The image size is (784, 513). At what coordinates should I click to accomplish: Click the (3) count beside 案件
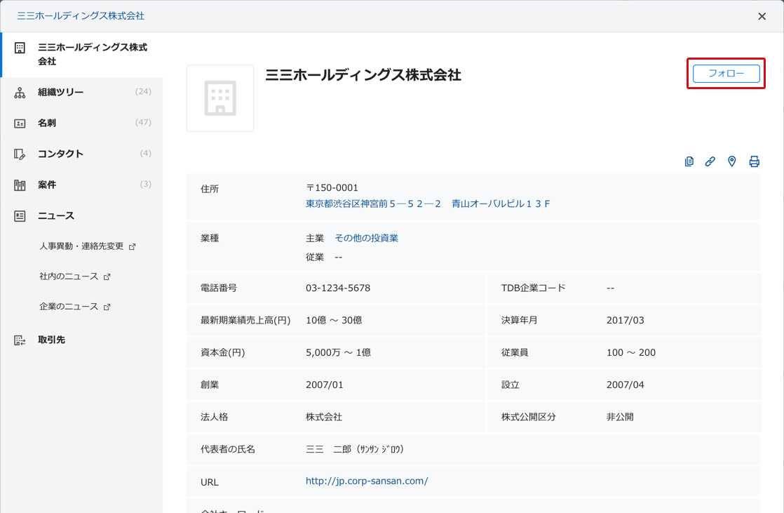(145, 185)
